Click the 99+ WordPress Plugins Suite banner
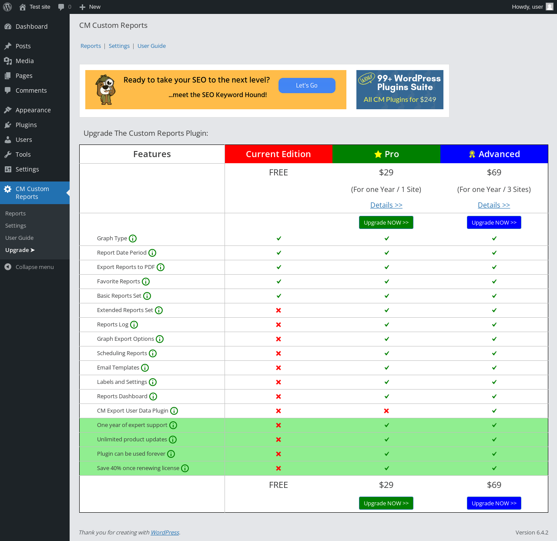 400,90
